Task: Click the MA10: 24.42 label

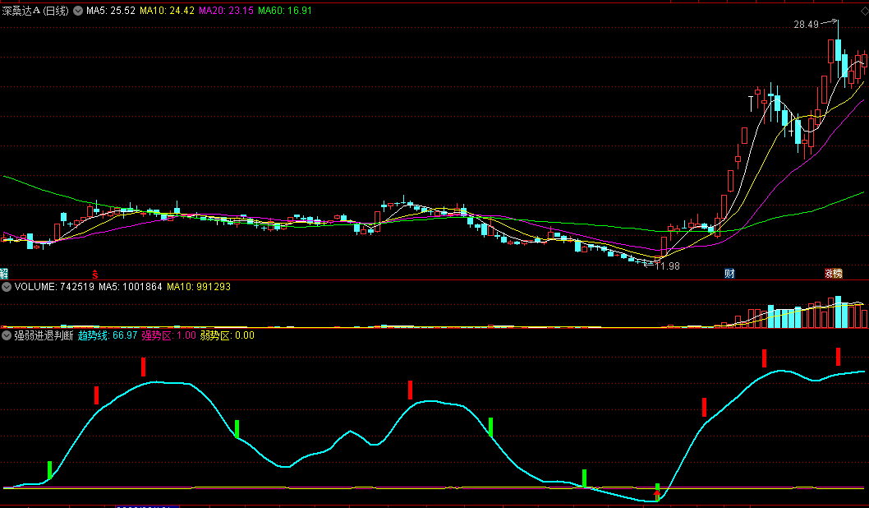Action: coord(167,11)
